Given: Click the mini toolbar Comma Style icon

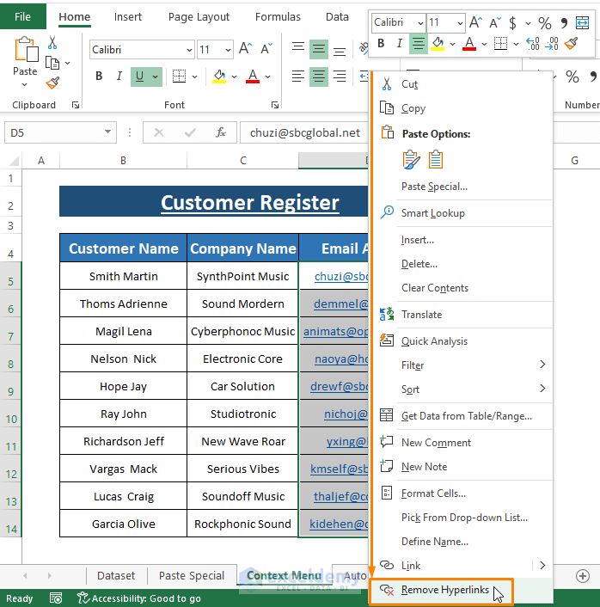Looking at the screenshot, I should click(x=564, y=23).
